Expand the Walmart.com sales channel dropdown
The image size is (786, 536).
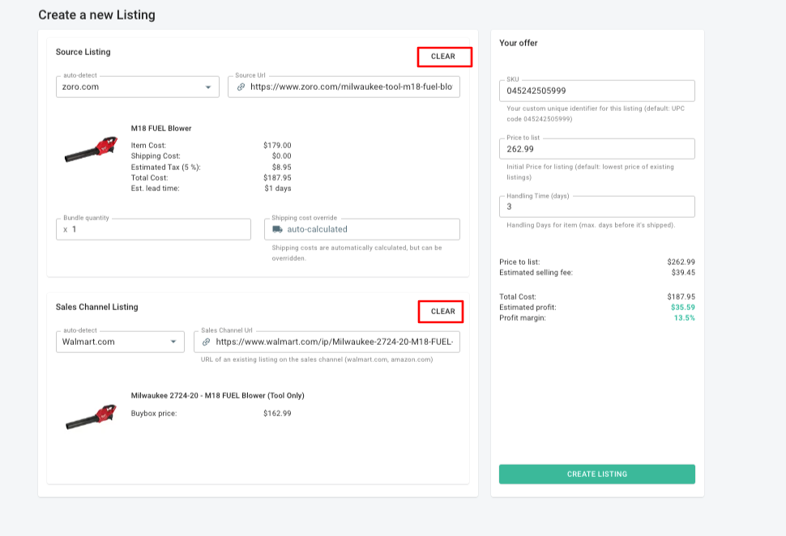(173, 342)
